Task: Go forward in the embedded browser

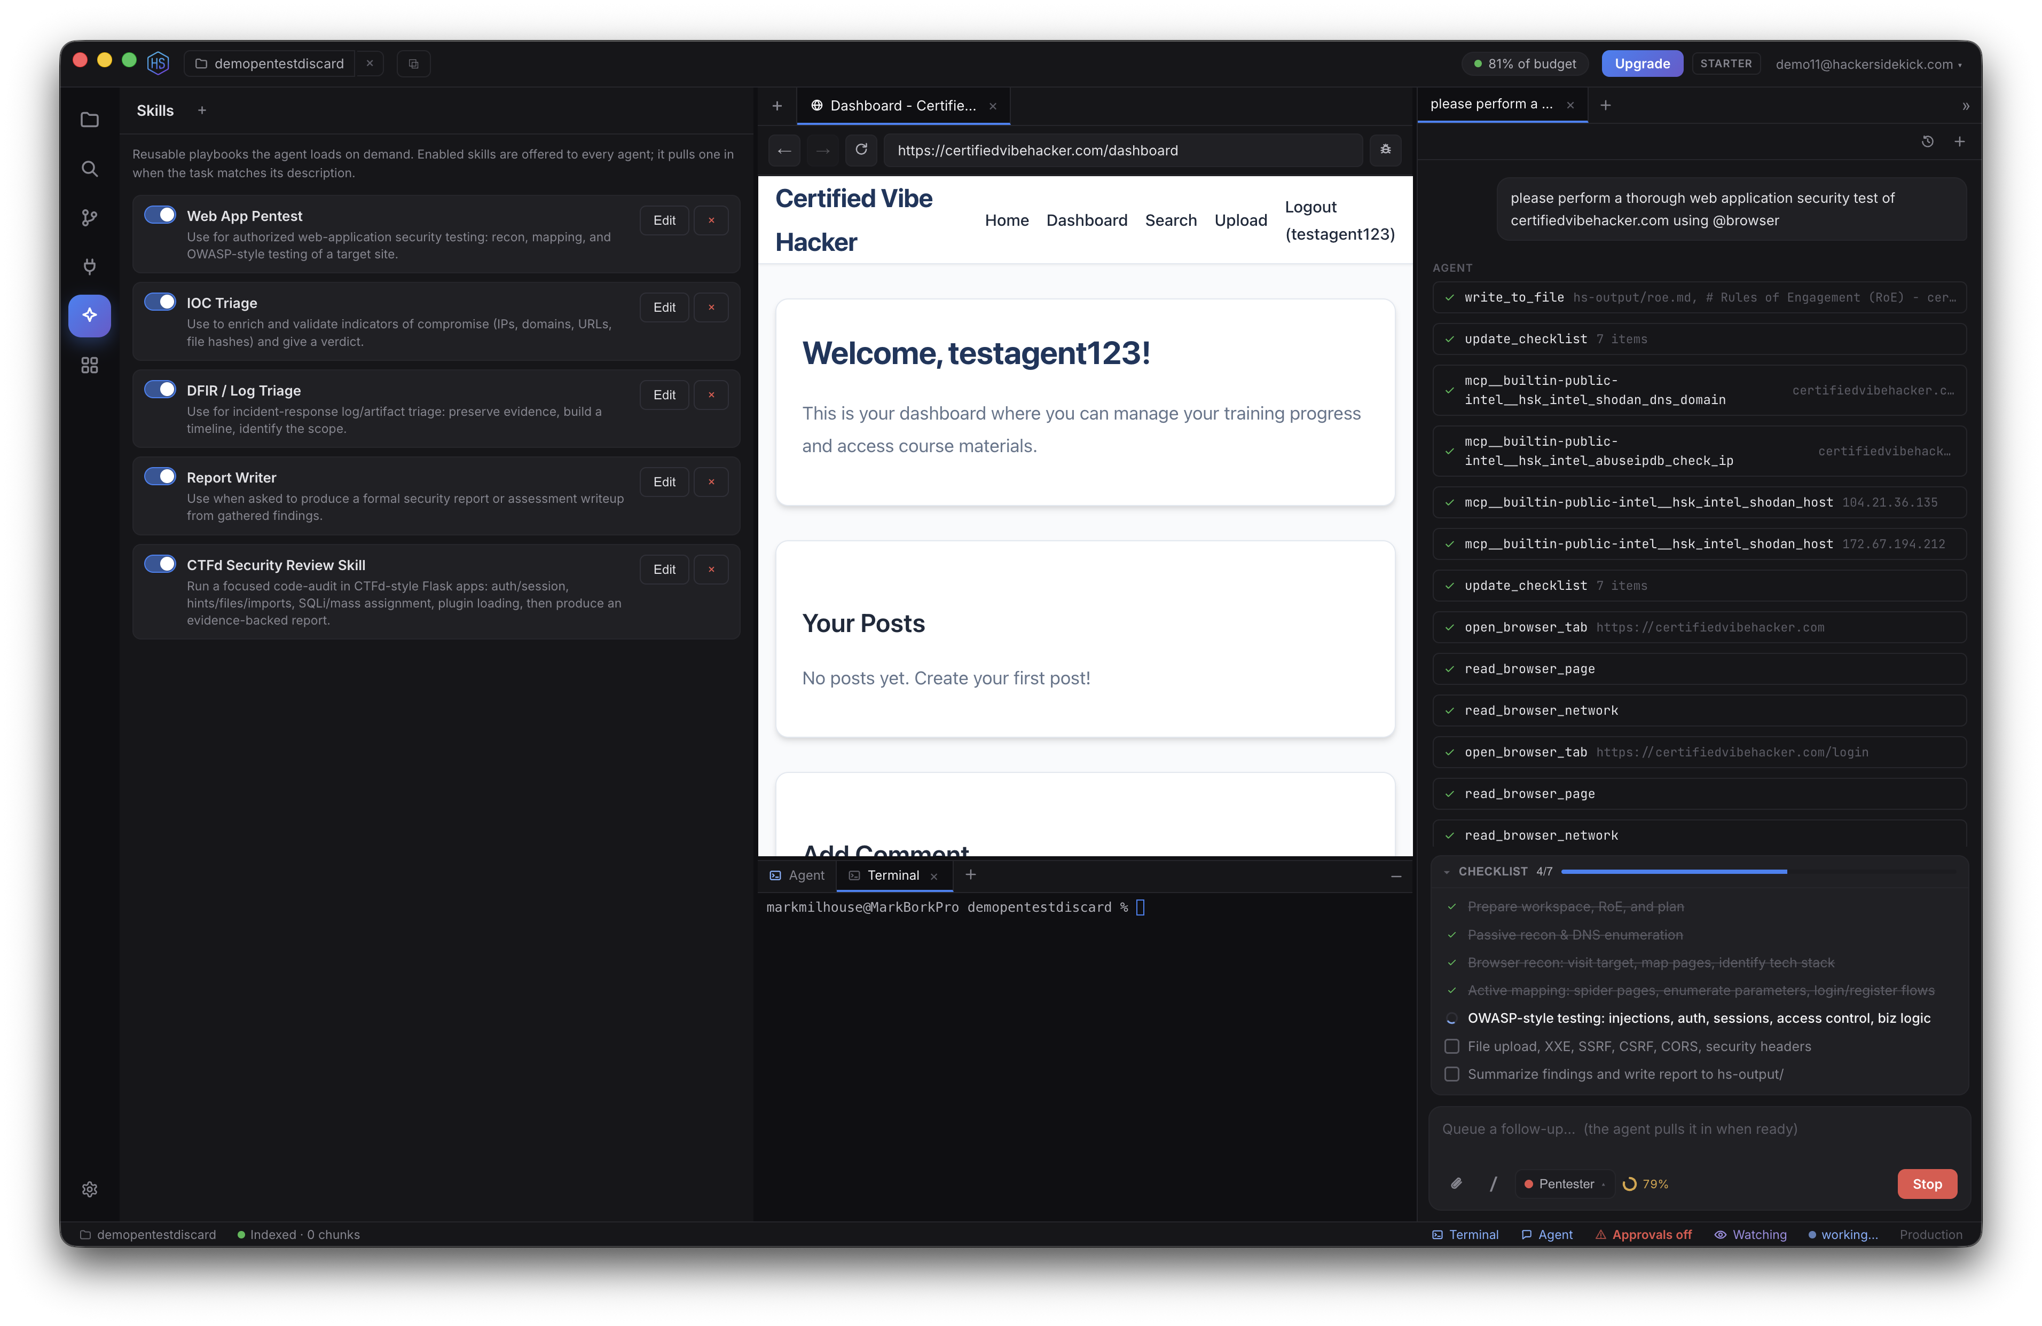Action: (823, 150)
